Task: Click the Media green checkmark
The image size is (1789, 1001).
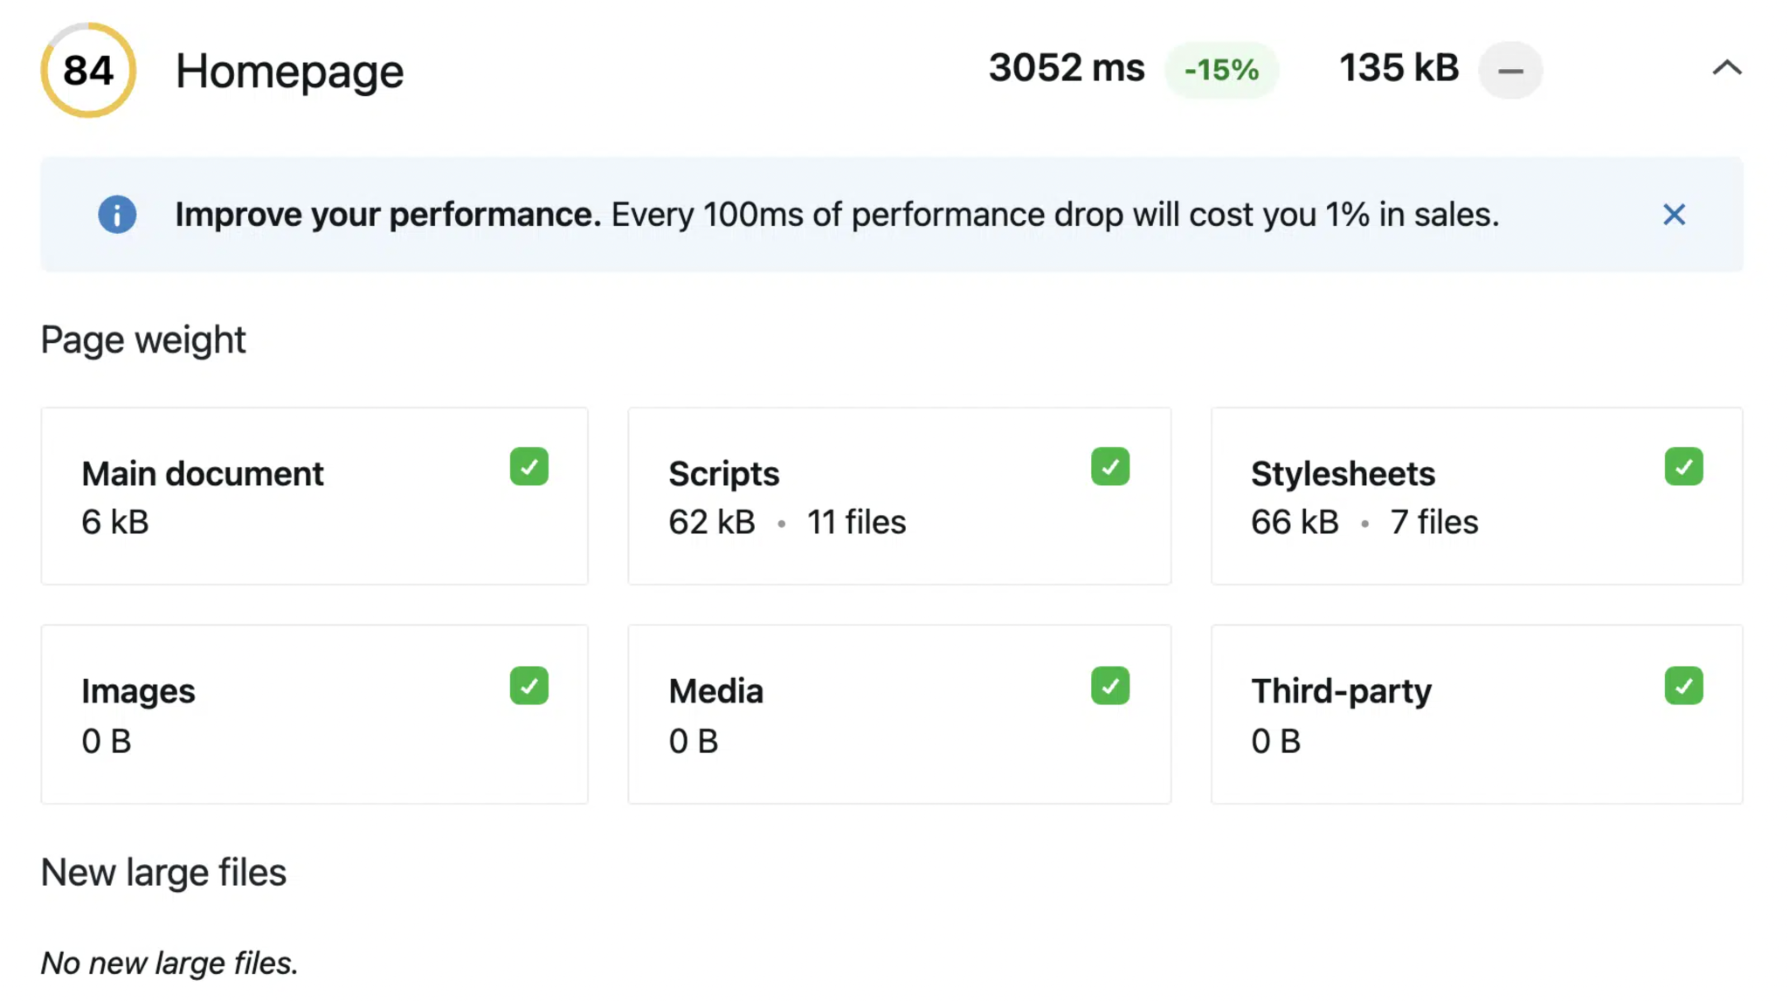Action: (1110, 686)
